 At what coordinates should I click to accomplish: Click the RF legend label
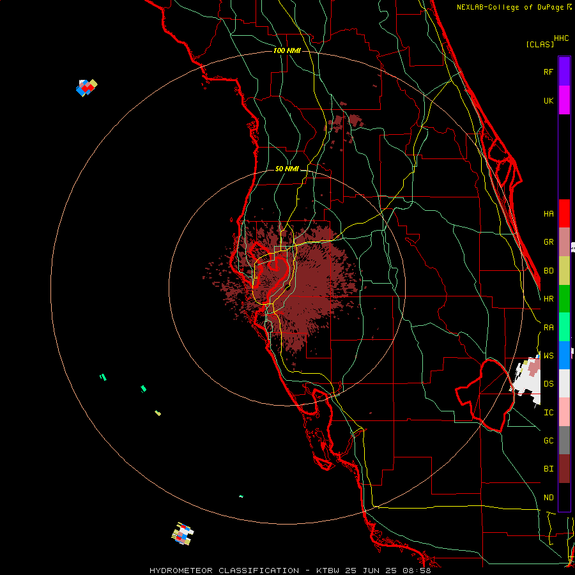[x=548, y=72]
